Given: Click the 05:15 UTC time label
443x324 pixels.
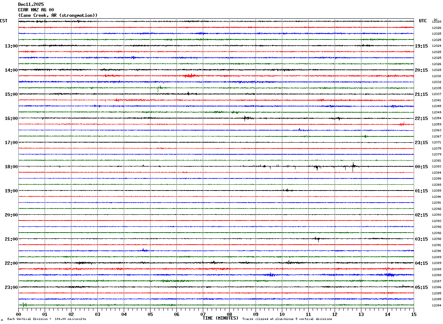Looking at the screenshot, I should [x=421, y=287].
